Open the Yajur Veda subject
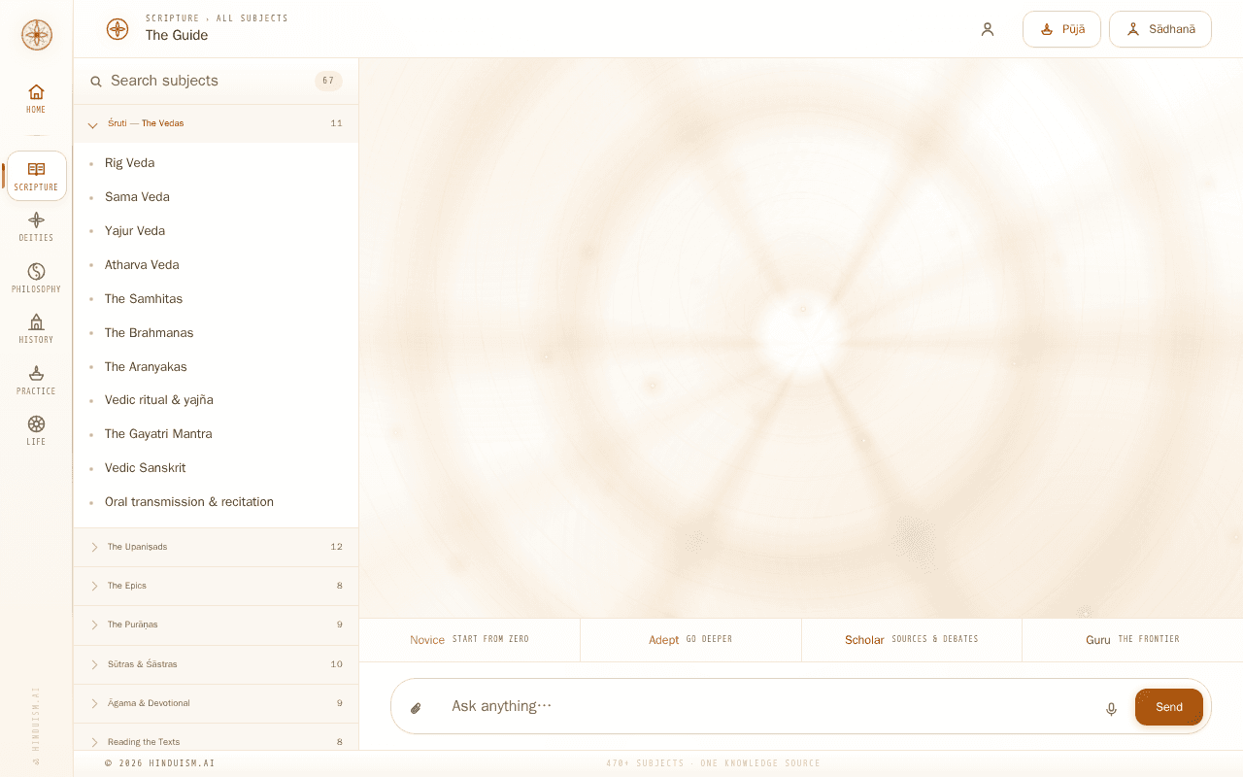Viewport: 1243px width, 777px height. 216,231
